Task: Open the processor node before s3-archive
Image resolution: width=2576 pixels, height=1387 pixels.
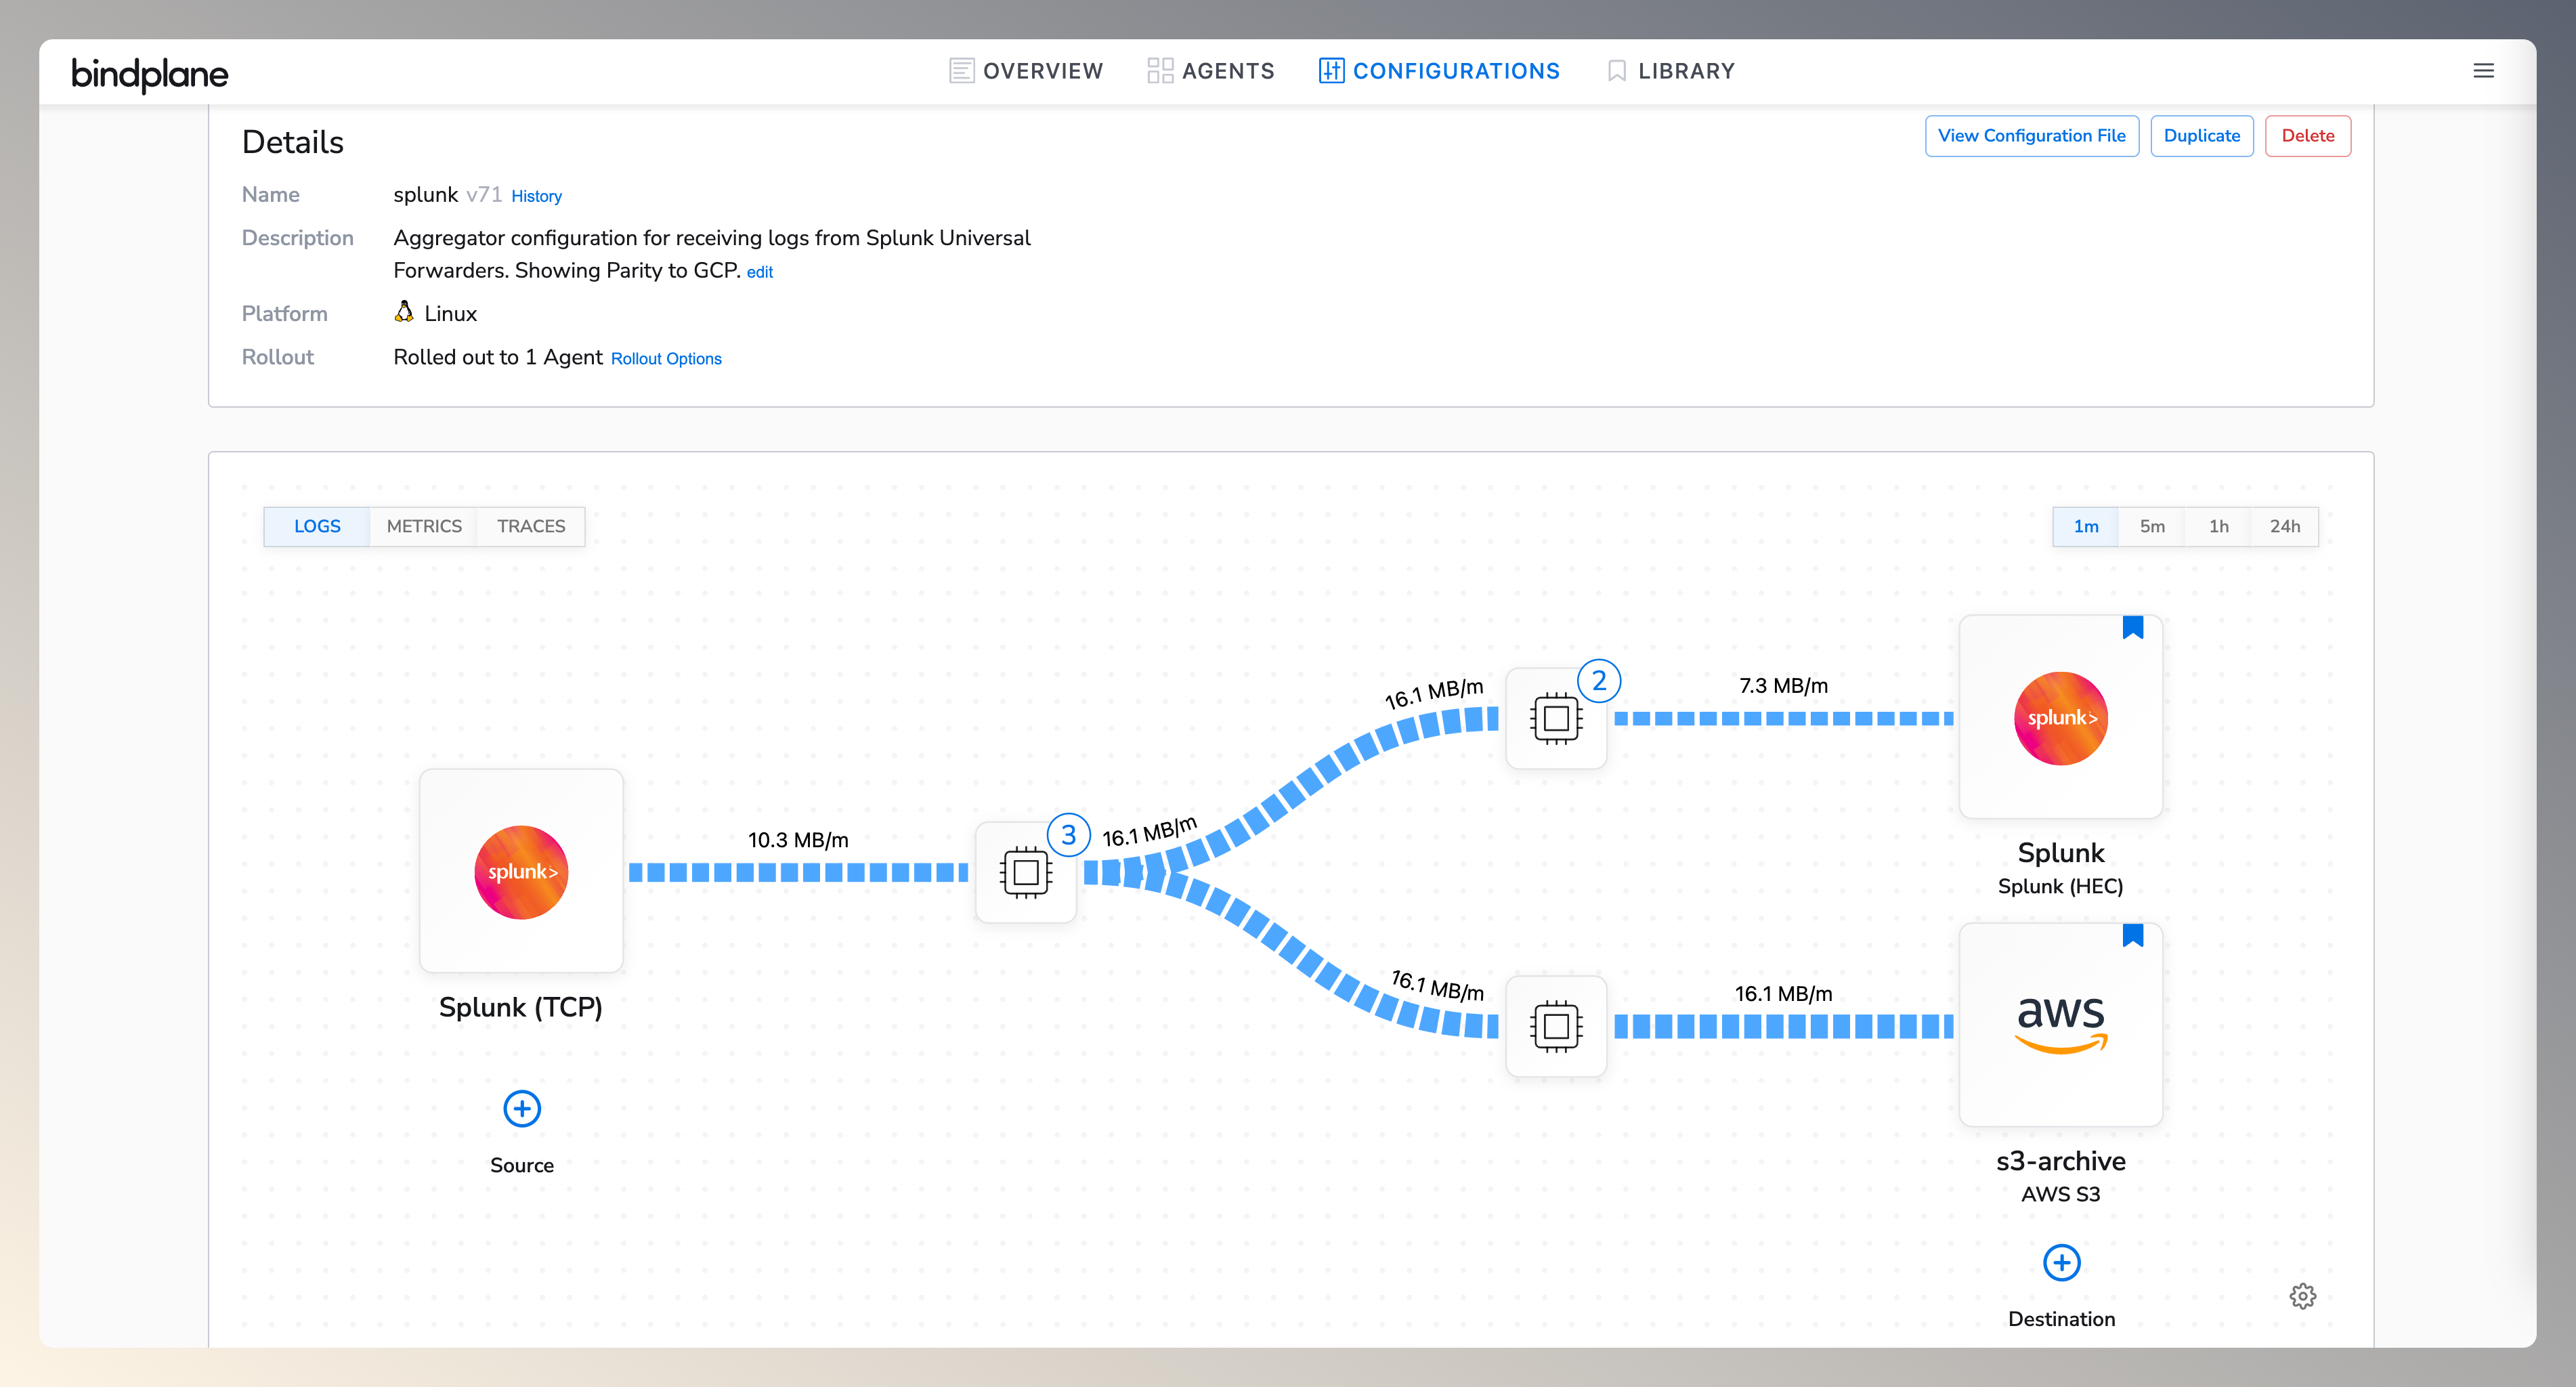Action: pos(1555,1026)
